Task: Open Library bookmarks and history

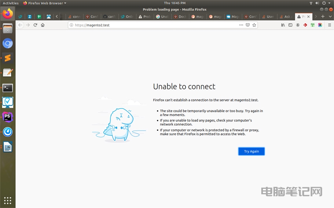Action: click(283, 25)
